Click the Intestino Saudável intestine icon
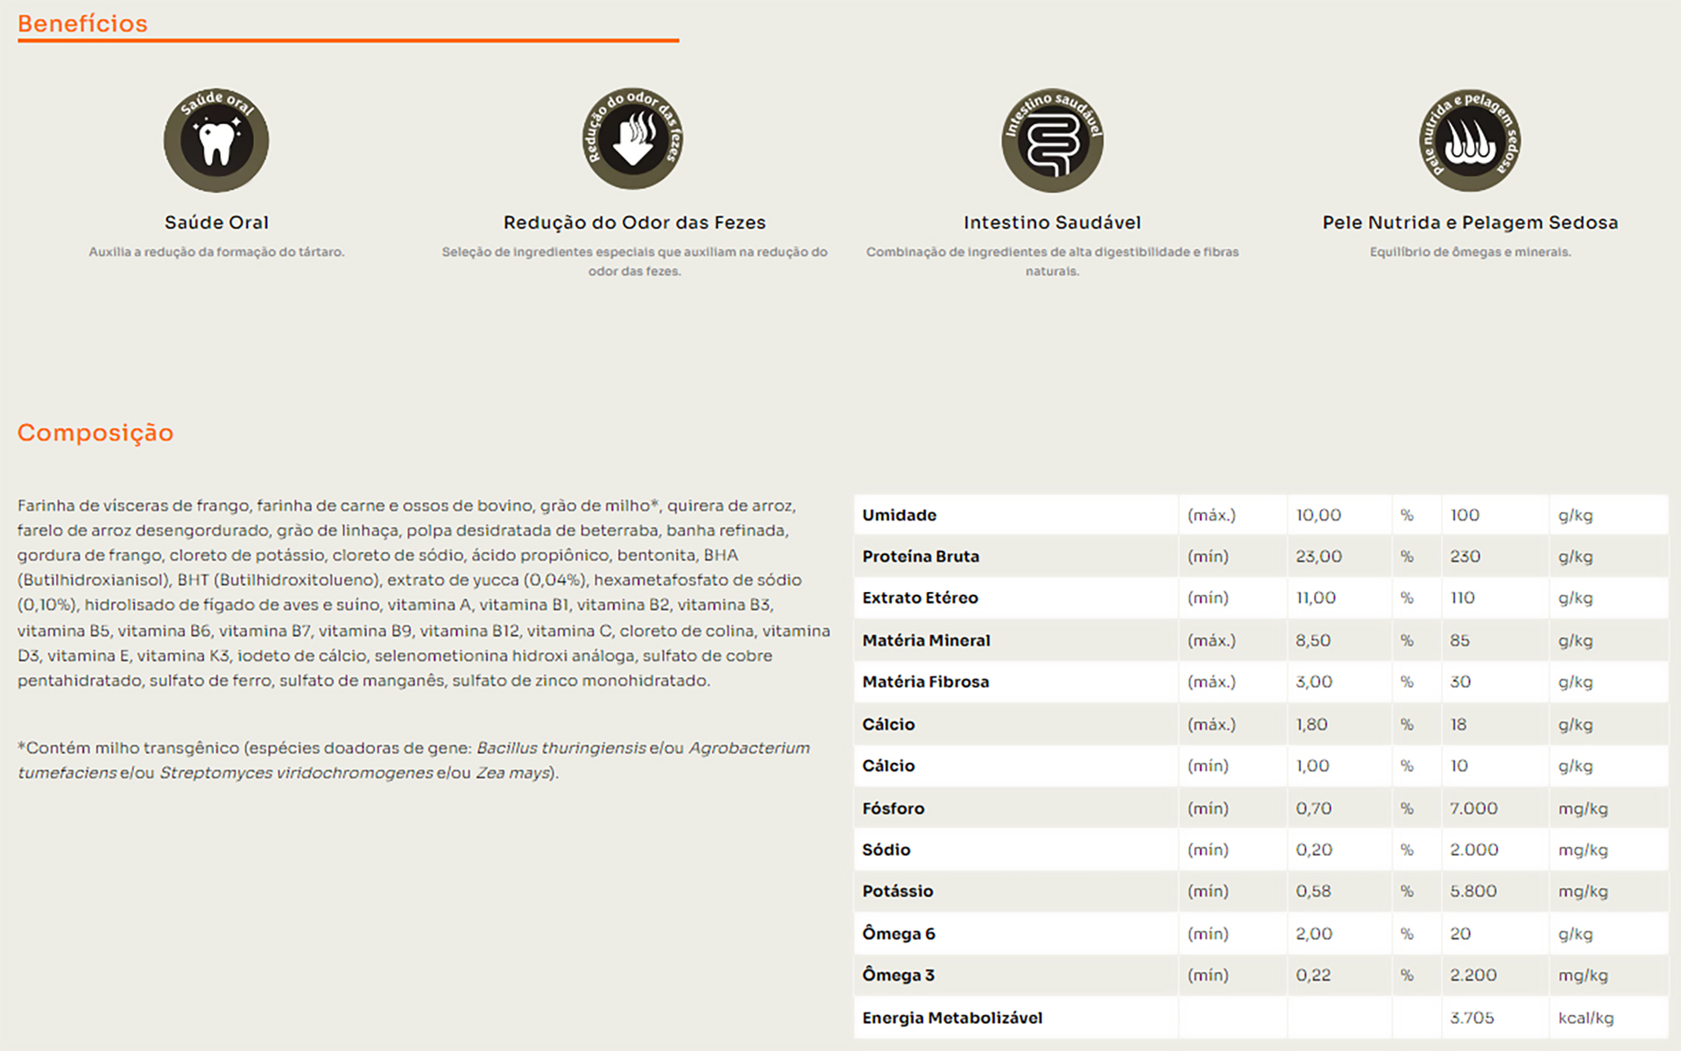The image size is (1681, 1051). pos(1052,140)
